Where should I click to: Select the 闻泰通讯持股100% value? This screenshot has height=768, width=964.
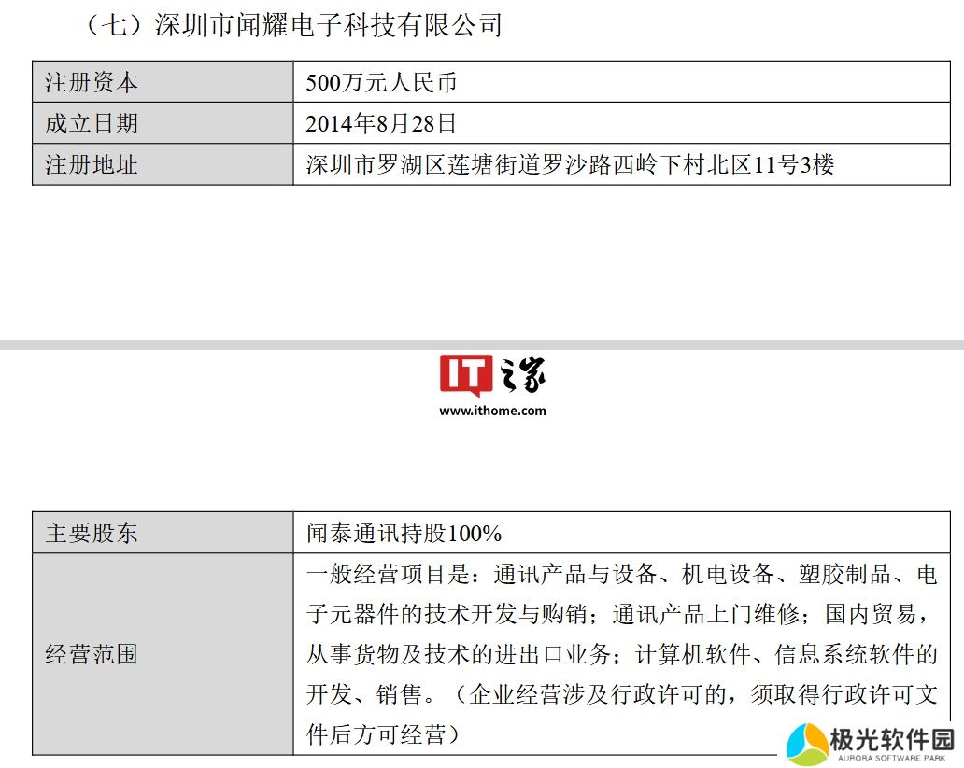click(404, 533)
